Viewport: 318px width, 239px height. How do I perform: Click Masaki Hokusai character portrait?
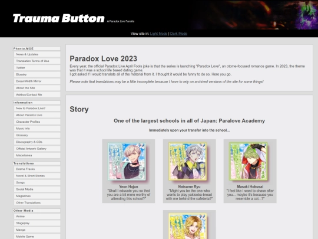coord(249,161)
